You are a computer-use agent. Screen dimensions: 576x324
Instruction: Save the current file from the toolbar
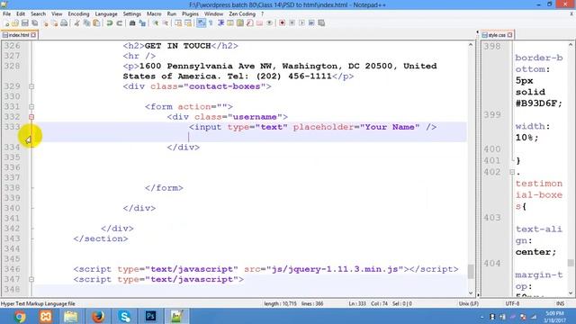(25, 23)
